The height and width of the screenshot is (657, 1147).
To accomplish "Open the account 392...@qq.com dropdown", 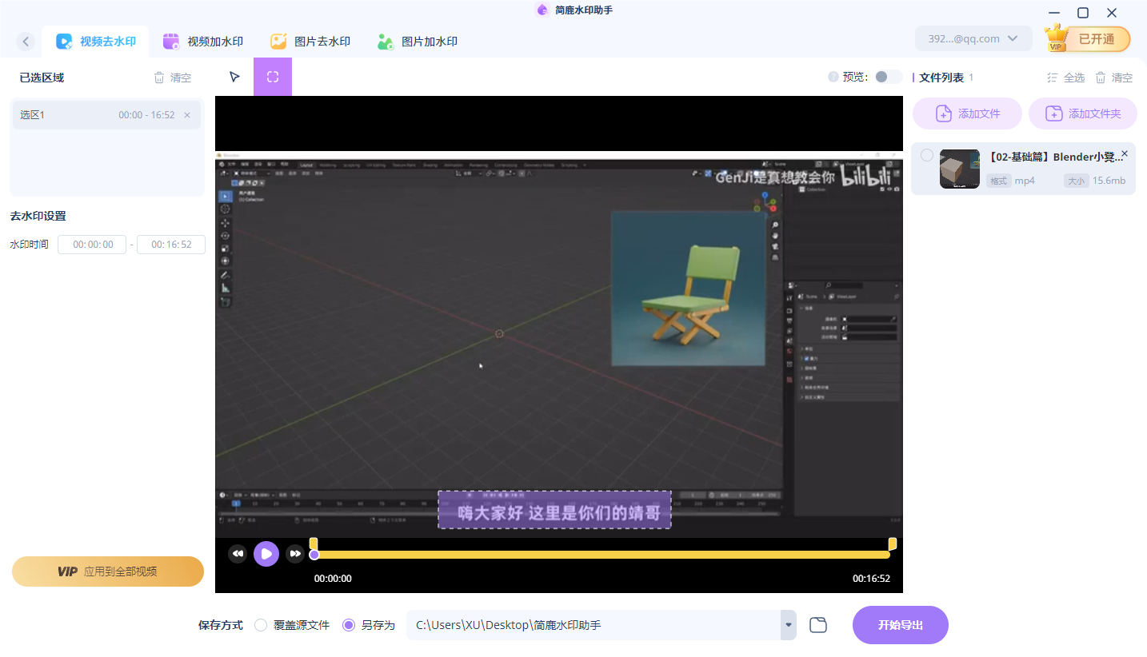I will [x=973, y=38].
